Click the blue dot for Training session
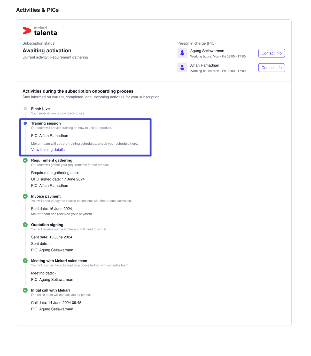Screen dimensions: 311x356 pyautogui.click(x=25, y=123)
